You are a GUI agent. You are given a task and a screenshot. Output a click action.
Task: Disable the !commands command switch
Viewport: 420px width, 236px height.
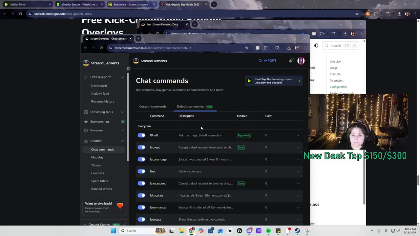coord(141,207)
